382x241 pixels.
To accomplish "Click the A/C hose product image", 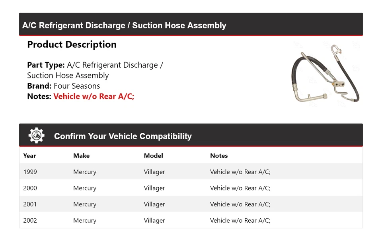I will tap(325, 74).
